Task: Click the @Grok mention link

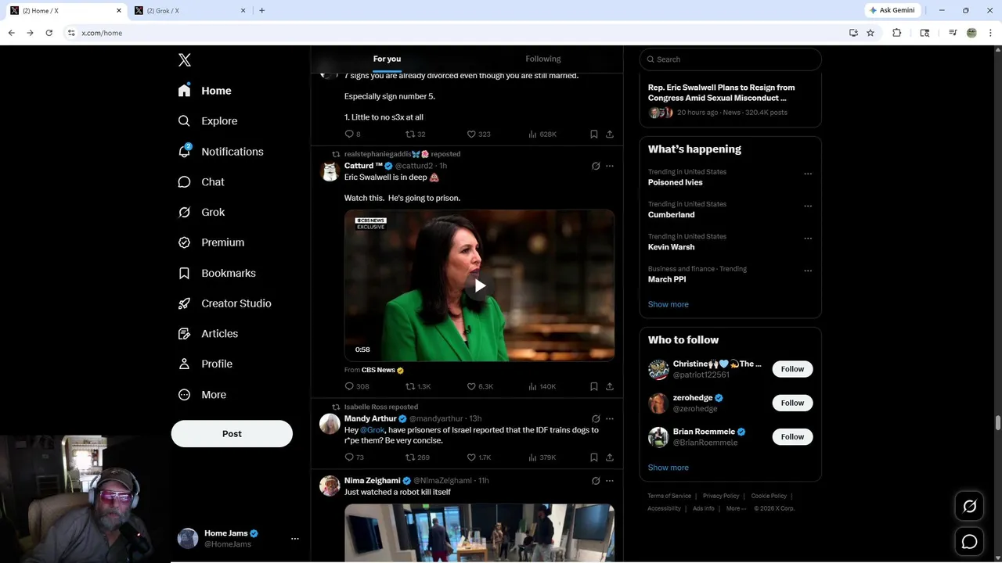Action: 373,430
